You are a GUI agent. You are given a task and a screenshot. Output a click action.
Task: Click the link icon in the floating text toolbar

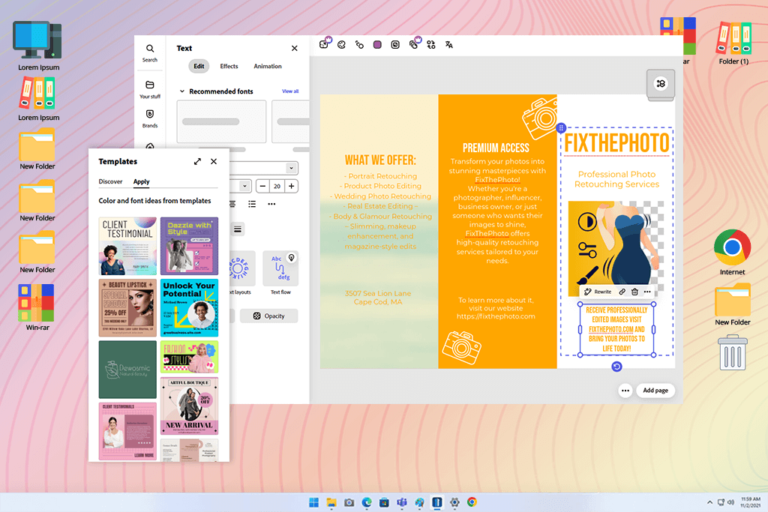click(622, 292)
